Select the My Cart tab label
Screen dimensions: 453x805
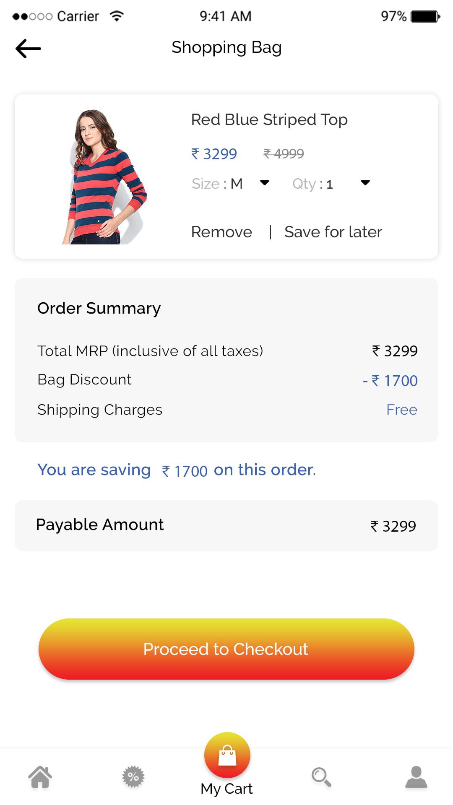click(226, 789)
